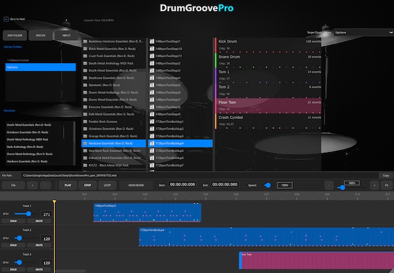Click the 172bpmTomBuildup2 MIDI file icon

(152, 129)
